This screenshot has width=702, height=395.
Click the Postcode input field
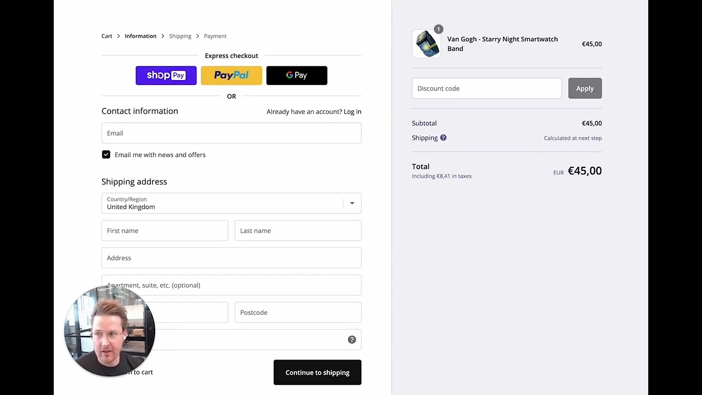point(297,313)
